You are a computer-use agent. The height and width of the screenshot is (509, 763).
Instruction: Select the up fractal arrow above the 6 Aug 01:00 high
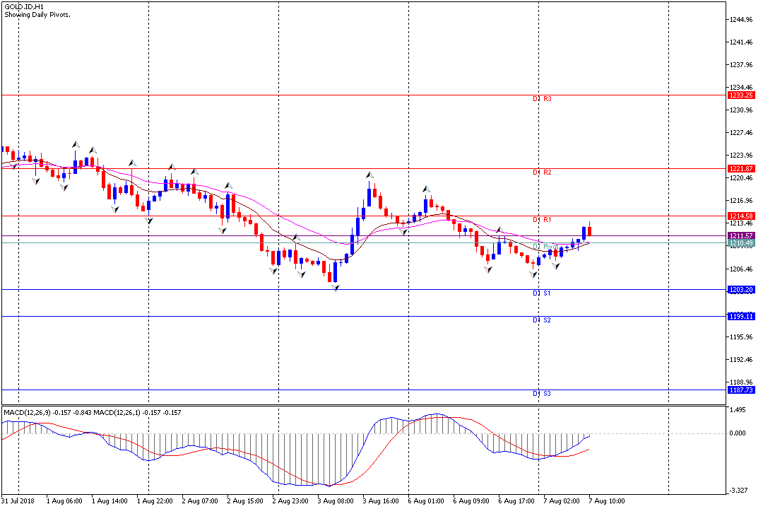426,189
